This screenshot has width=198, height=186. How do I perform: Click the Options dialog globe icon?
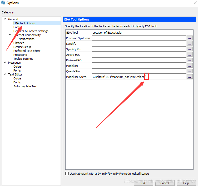pyautogui.click(x=3, y=3)
